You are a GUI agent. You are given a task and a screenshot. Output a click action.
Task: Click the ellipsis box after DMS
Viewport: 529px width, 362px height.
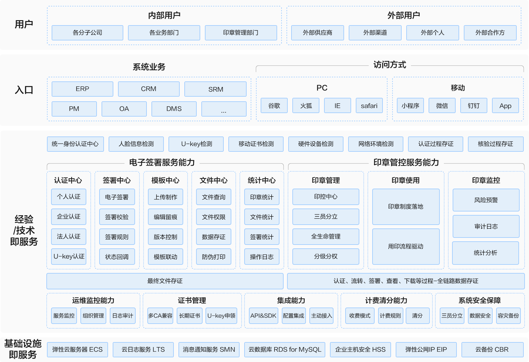(x=224, y=109)
